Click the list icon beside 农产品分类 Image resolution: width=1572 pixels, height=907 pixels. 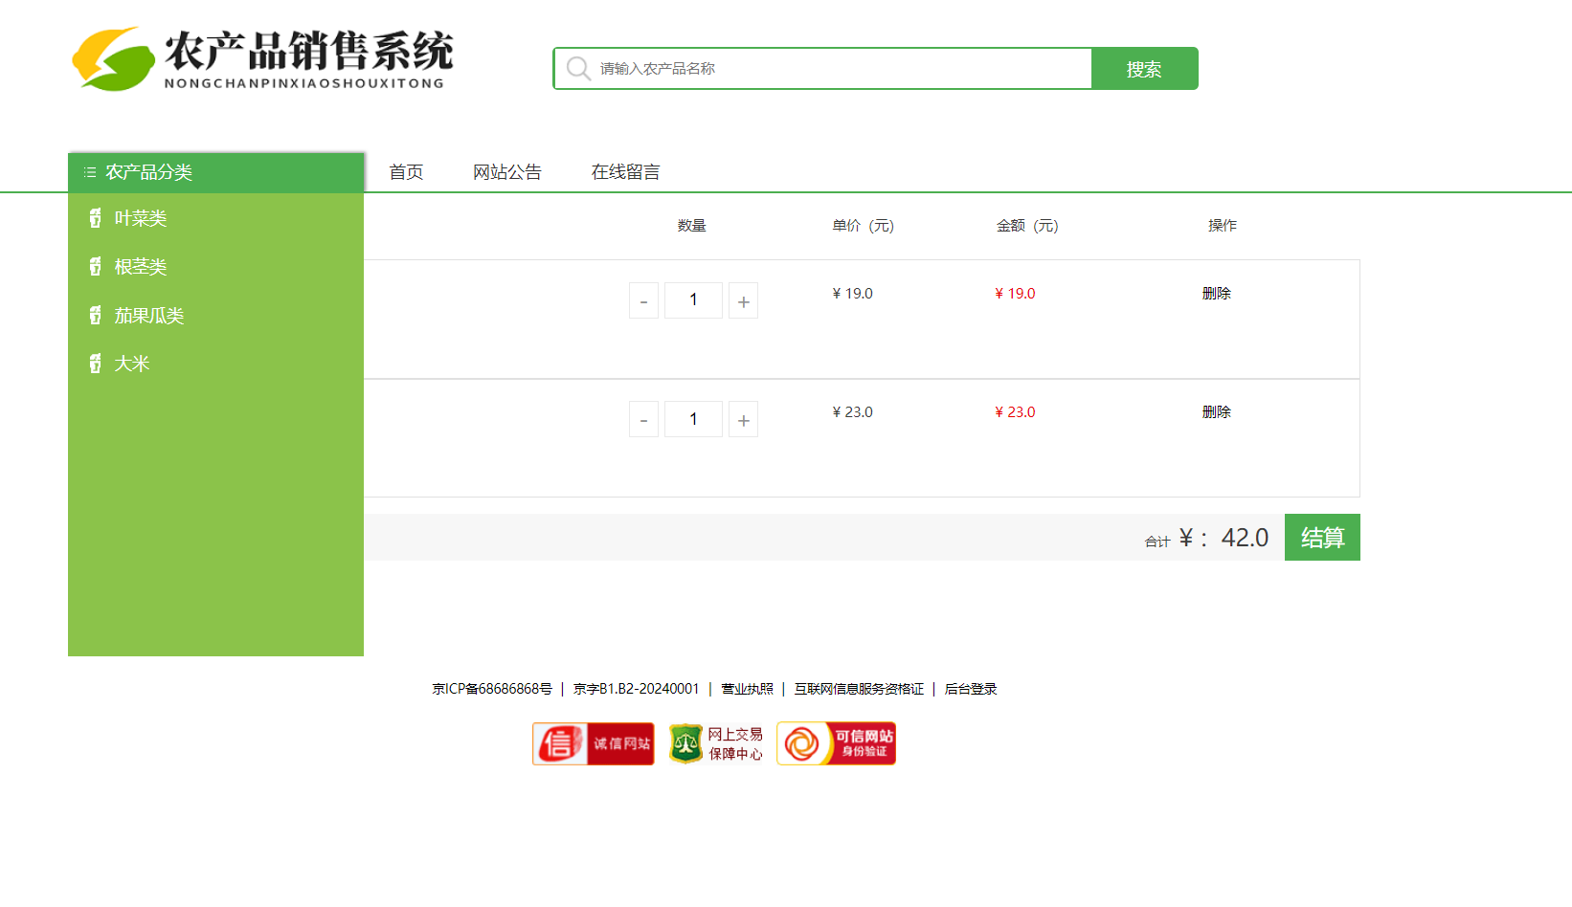point(90,172)
